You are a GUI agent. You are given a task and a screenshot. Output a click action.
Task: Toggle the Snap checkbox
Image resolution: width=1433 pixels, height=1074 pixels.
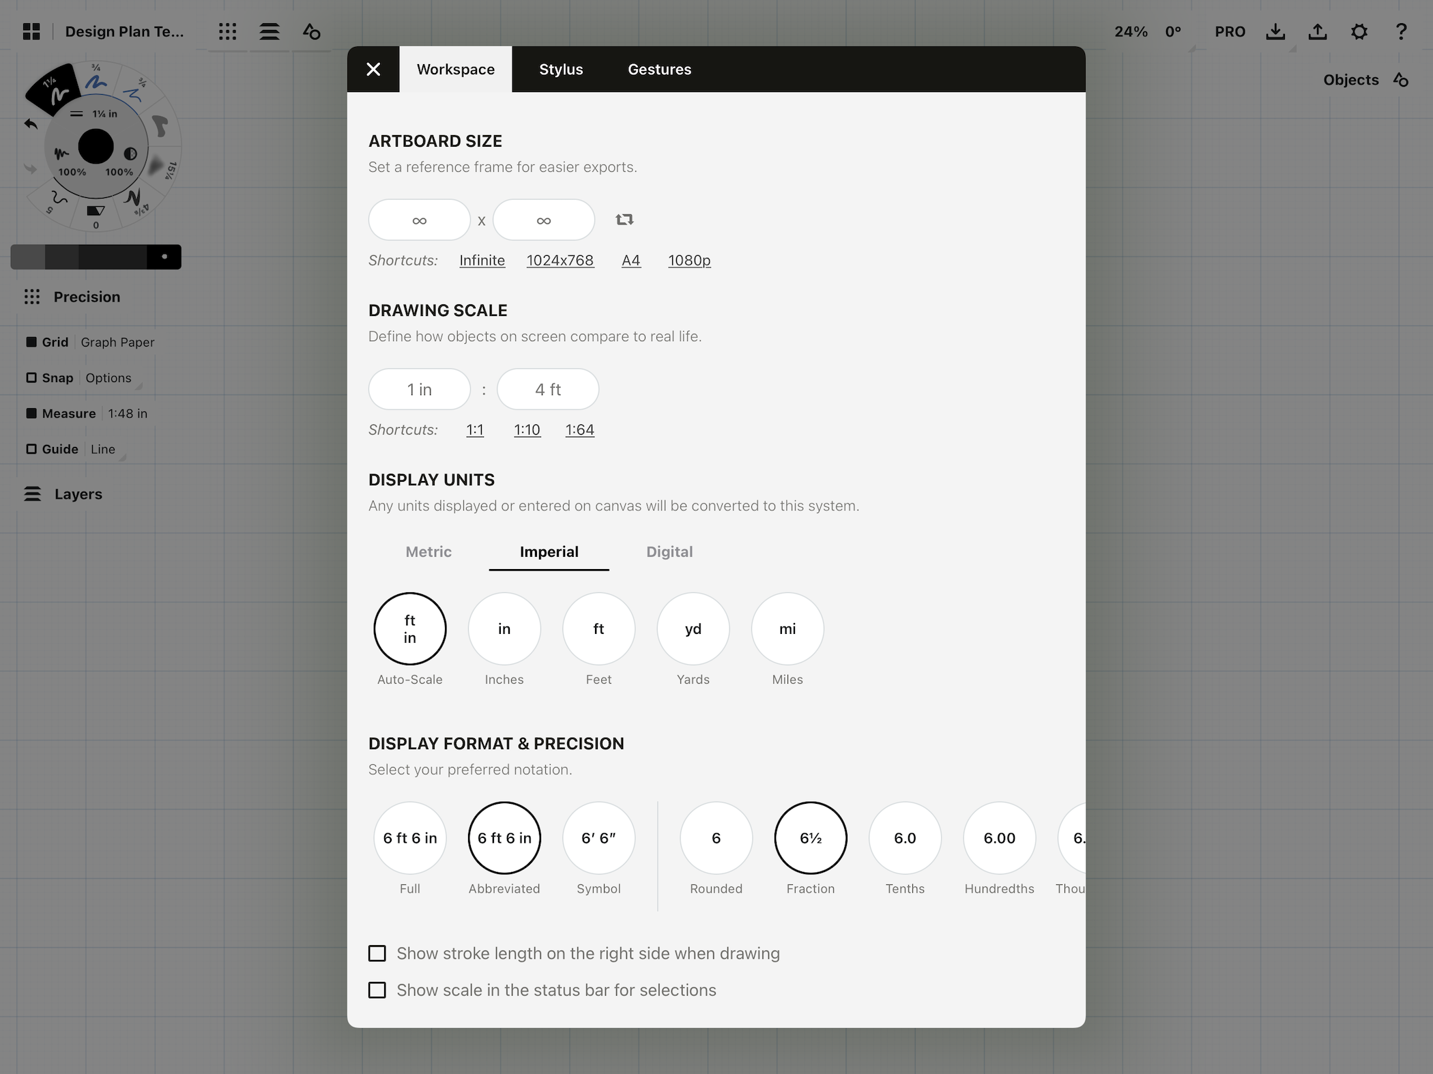31,377
